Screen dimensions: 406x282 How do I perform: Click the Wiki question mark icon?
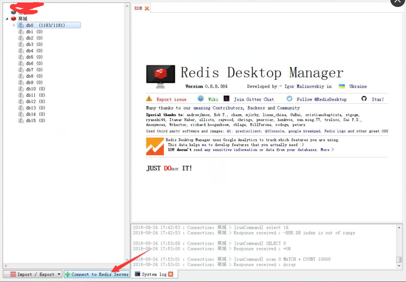[x=201, y=98]
